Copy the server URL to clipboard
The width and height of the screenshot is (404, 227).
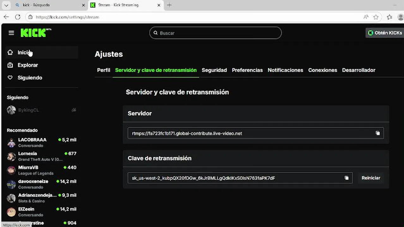tap(377, 133)
